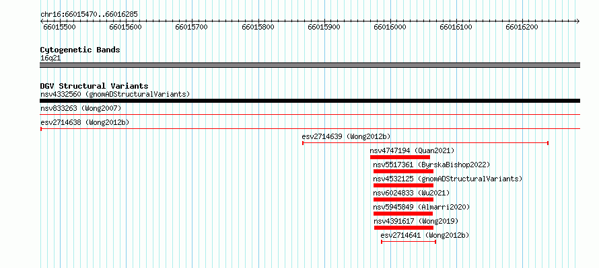Click ruler position 66016200
Screen dimensions: 599x268
point(522,27)
